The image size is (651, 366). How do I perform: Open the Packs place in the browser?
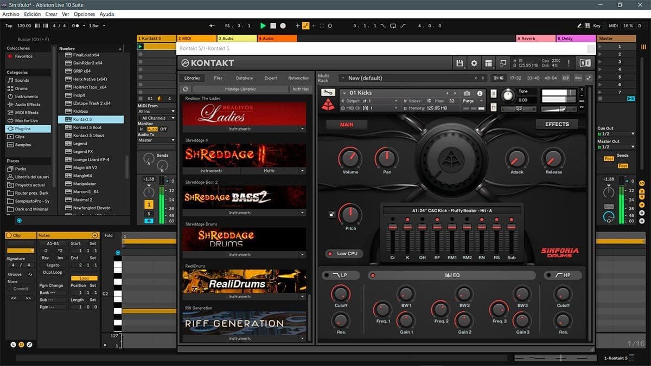21,169
